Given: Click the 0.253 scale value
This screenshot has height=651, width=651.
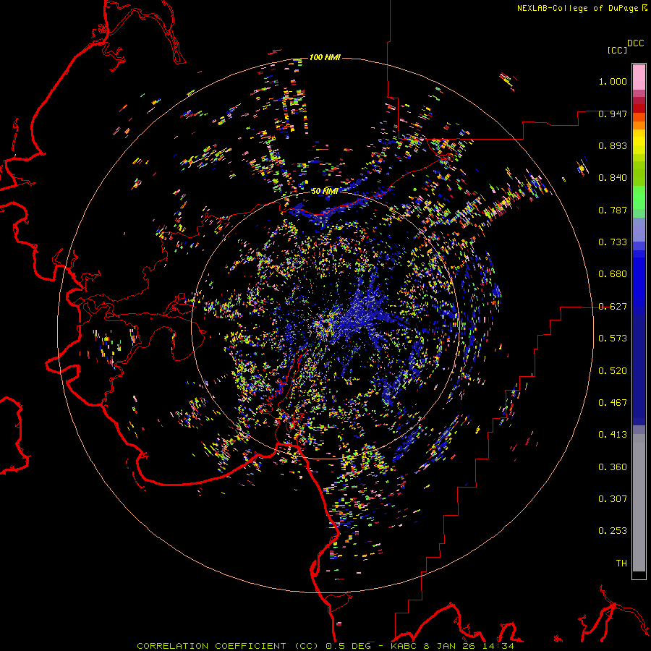Looking at the screenshot, I should click(x=613, y=531).
